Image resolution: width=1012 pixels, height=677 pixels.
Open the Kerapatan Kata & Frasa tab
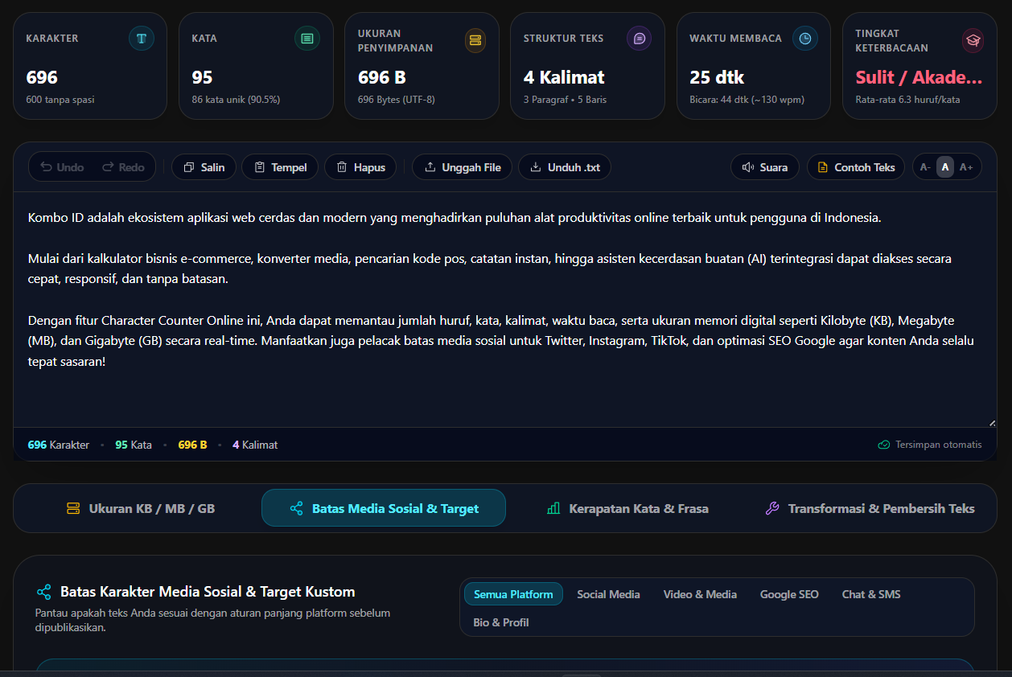click(x=627, y=508)
